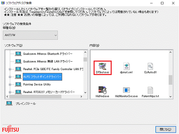The image size is (179, 134).
Task: Click the ソフトウェアディスク検索 title bar app icon
Action: pyautogui.click(x=3, y=3)
